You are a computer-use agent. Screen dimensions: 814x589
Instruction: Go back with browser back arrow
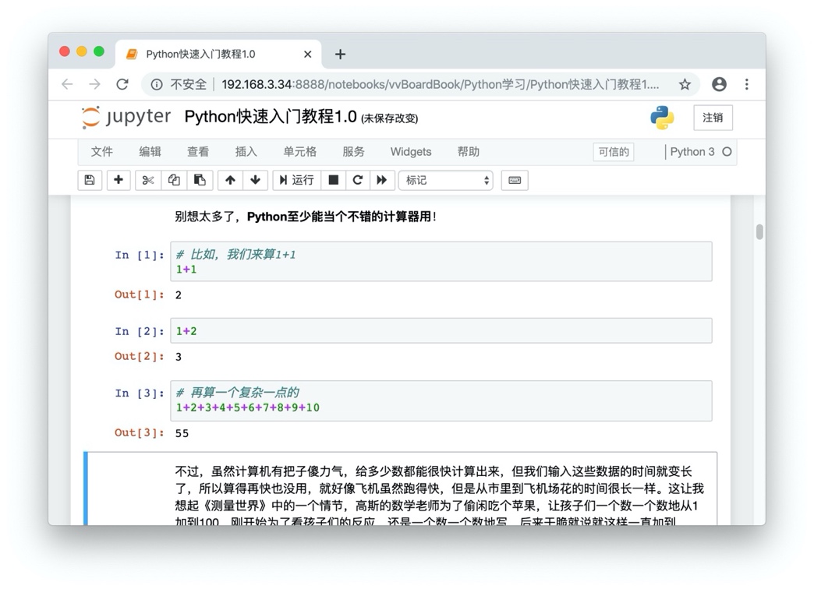(67, 84)
